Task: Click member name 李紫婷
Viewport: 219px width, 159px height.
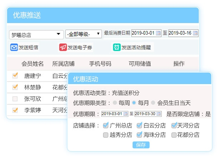Action: click(x=33, y=110)
